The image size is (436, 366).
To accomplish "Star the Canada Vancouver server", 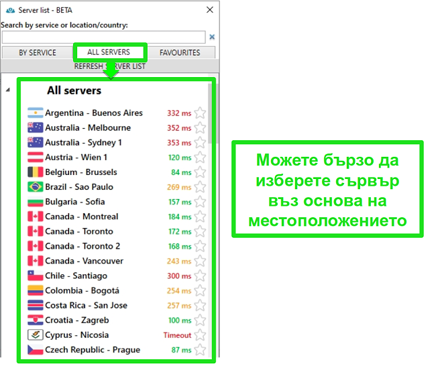I will [x=200, y=261].
